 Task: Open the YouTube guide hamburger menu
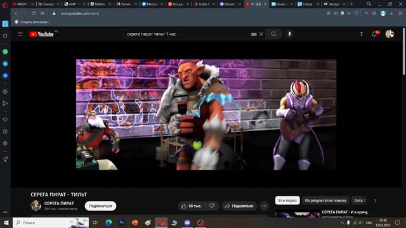(20, 34)
